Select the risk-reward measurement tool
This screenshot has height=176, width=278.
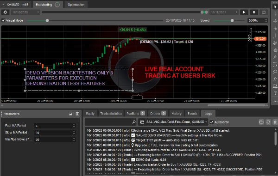pos(275,86)
